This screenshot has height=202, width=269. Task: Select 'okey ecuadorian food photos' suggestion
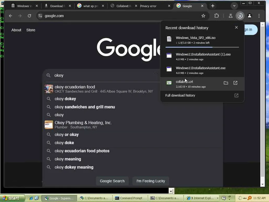click(133, 151)
